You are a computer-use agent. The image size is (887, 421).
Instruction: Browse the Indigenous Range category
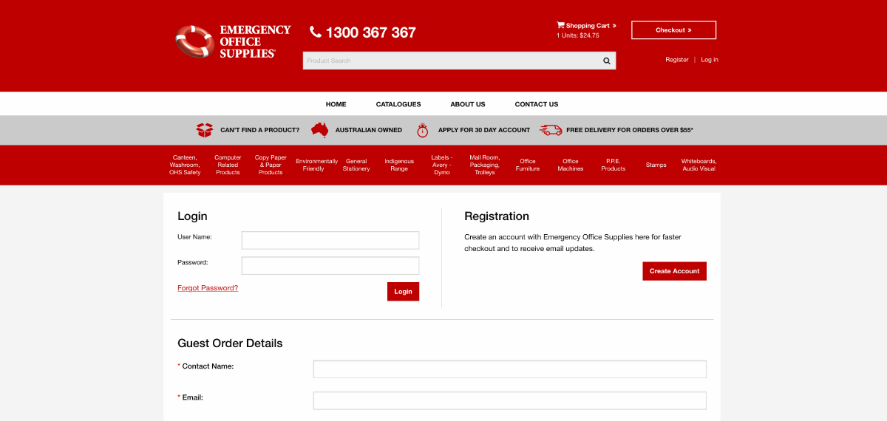coord(399,165)
